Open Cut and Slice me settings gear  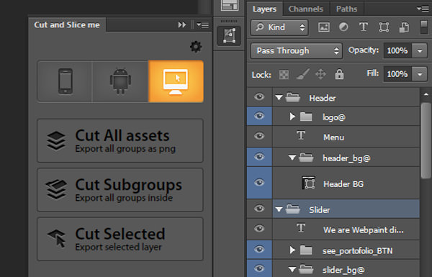[x=196, y=47]
